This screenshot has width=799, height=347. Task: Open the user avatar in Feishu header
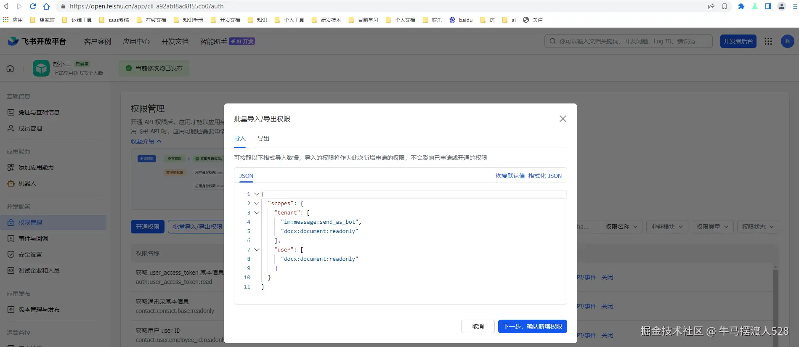point(788,41)
